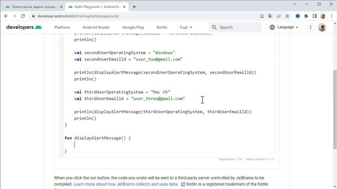Click the browser forward arrow
The image size is (337, 189).
point(14,16)
